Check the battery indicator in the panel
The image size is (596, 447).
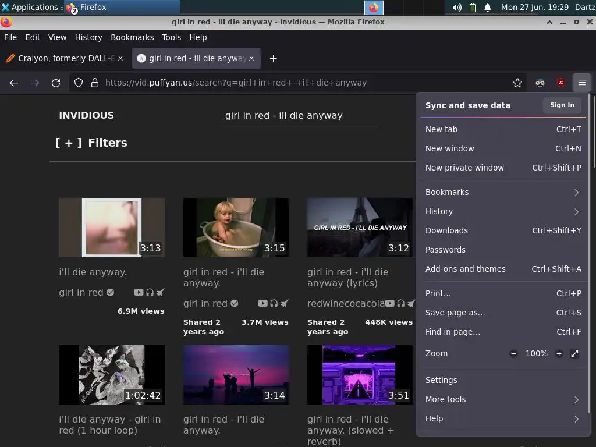(x=473, y=7)
